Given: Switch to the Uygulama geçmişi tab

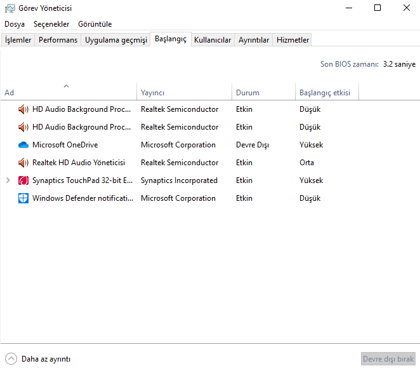Looking at the screenshot, I should [x=116, y=40].
